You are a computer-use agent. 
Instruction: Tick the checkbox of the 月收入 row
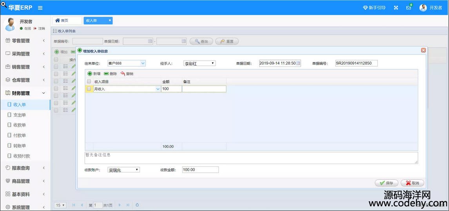point(89,89)
